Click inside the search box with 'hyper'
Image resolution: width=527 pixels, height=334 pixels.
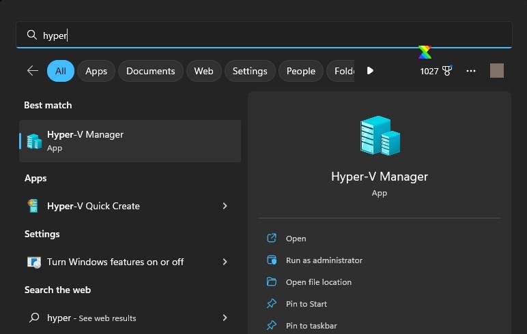[x=263, y=35]
